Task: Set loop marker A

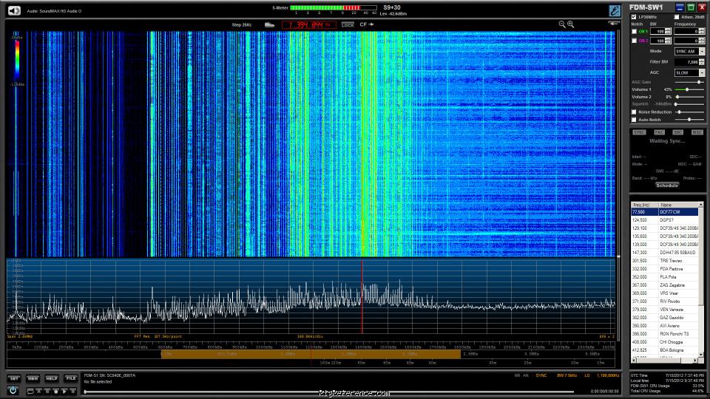Action: [39, 391]
